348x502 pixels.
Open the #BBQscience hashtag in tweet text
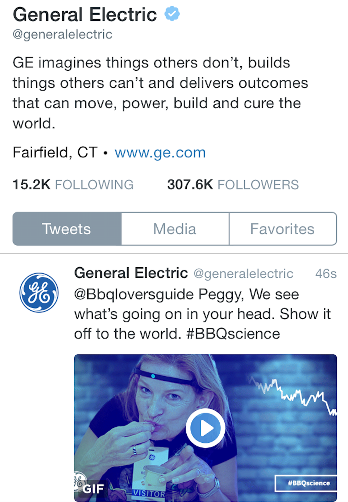point(233,334)
